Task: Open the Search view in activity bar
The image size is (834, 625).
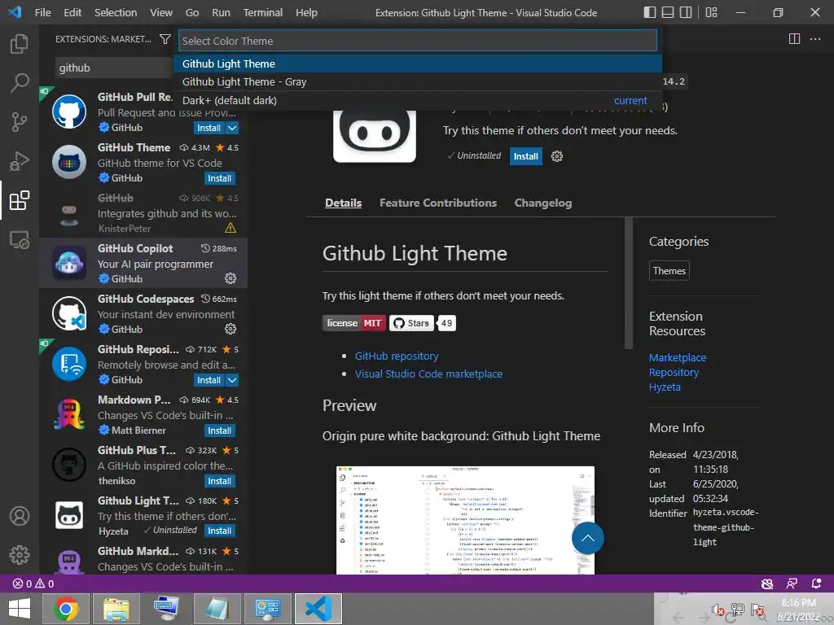Action: [20, 82]
